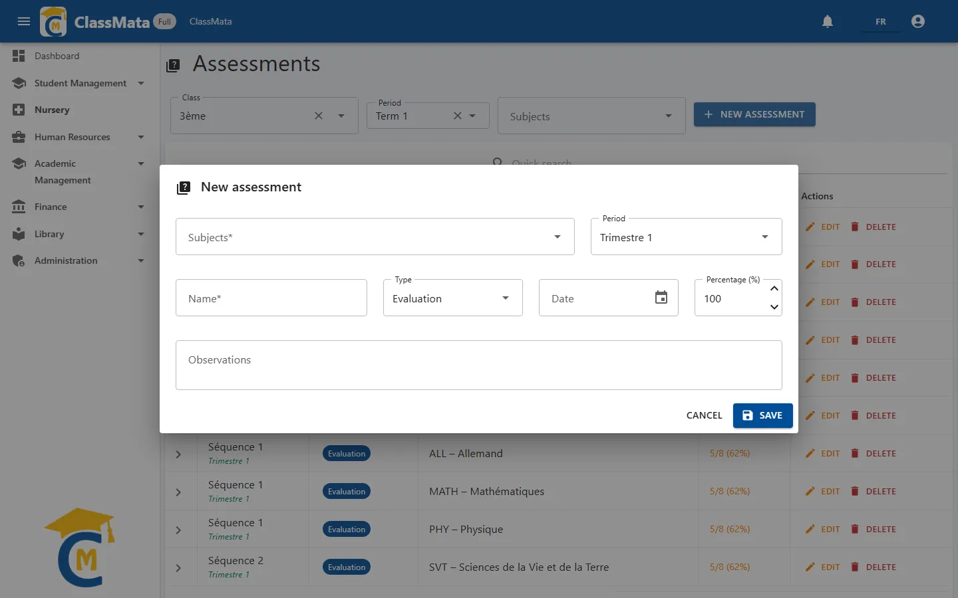Select Student Management in sidebar
The width and height of the screenshot is (958, 598).
point(80,83)
